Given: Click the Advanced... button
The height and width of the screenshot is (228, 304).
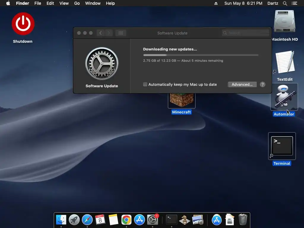Looking at the screenshot, I should pos(242,84).
